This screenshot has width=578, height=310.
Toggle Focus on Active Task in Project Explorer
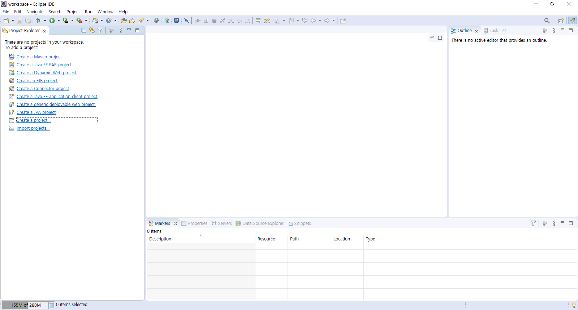[112, 31]
